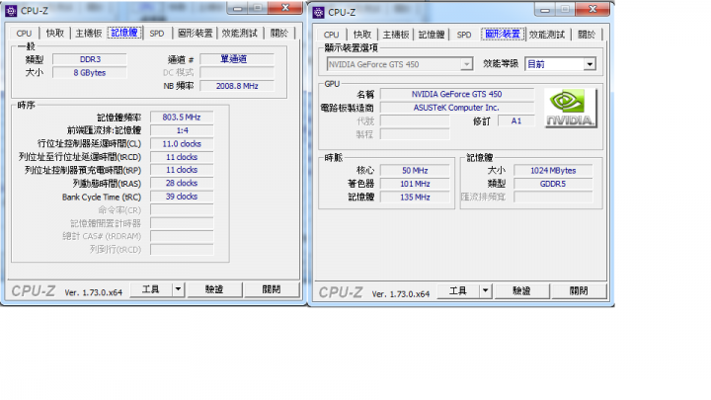Close the left CPU-Z window with X

coord(285,8)
